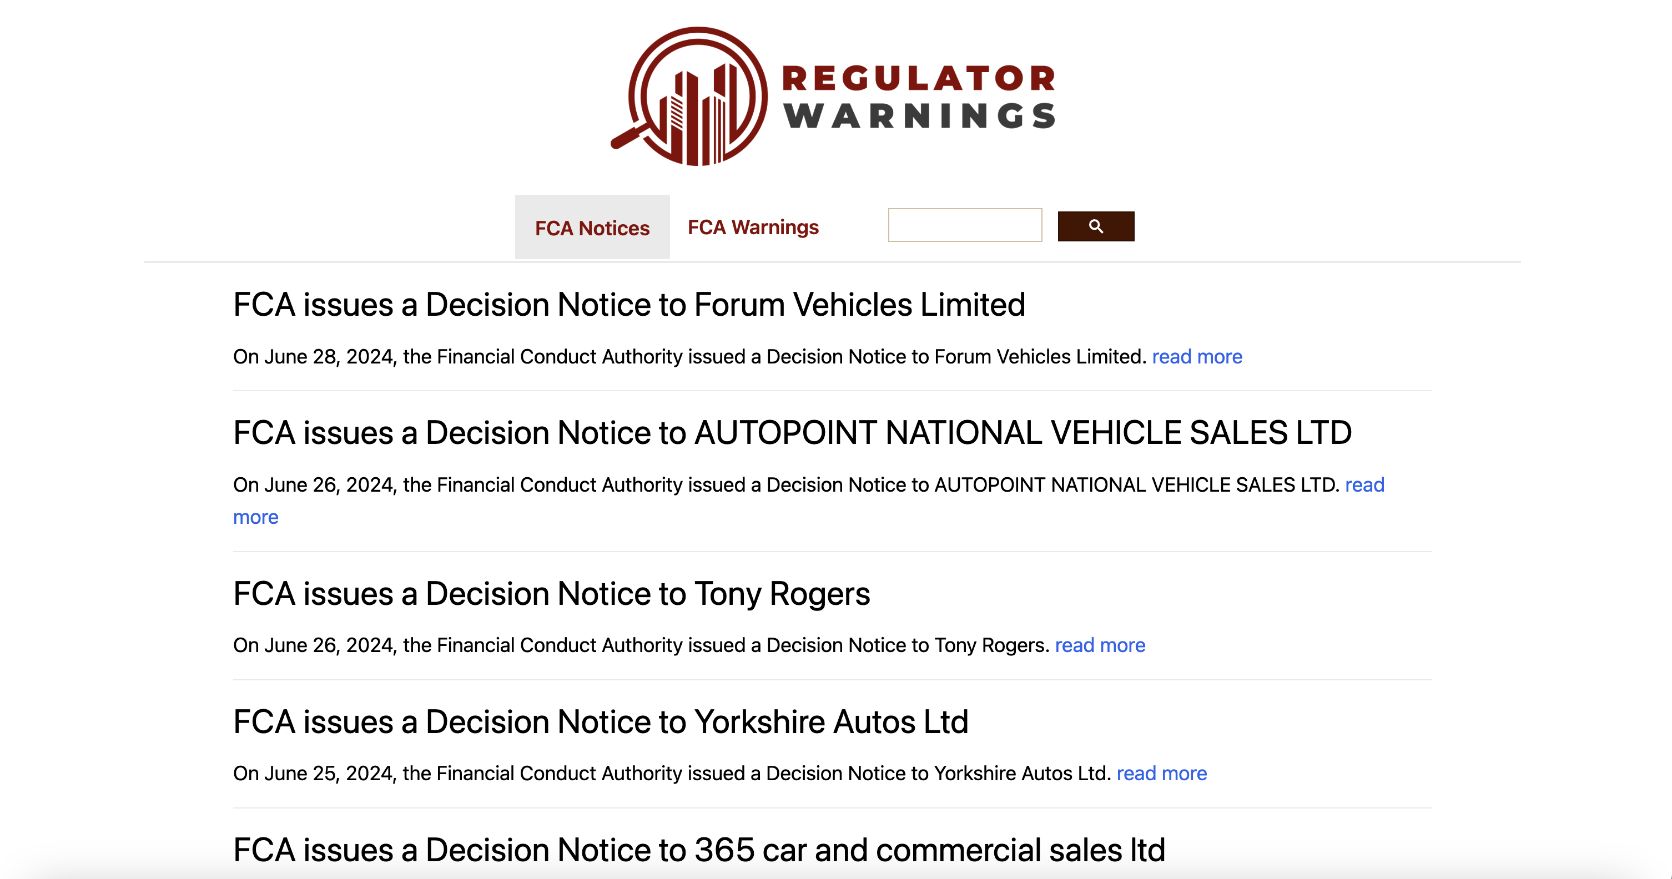Click read more for Forum Vehicles Limited
This screenshot has width=1672, height=879.
pyautogui.click(x=1196, y=356)
